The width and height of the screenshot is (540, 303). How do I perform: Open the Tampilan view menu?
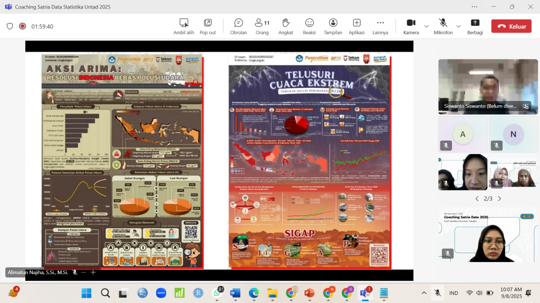(333, 26)
